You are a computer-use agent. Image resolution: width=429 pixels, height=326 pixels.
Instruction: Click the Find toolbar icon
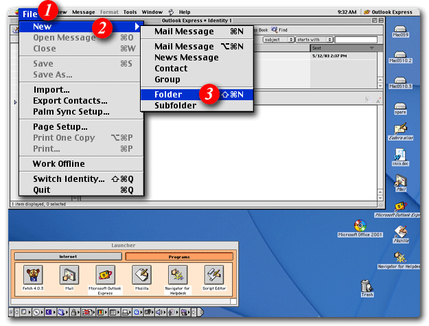[x=279, y=30]
